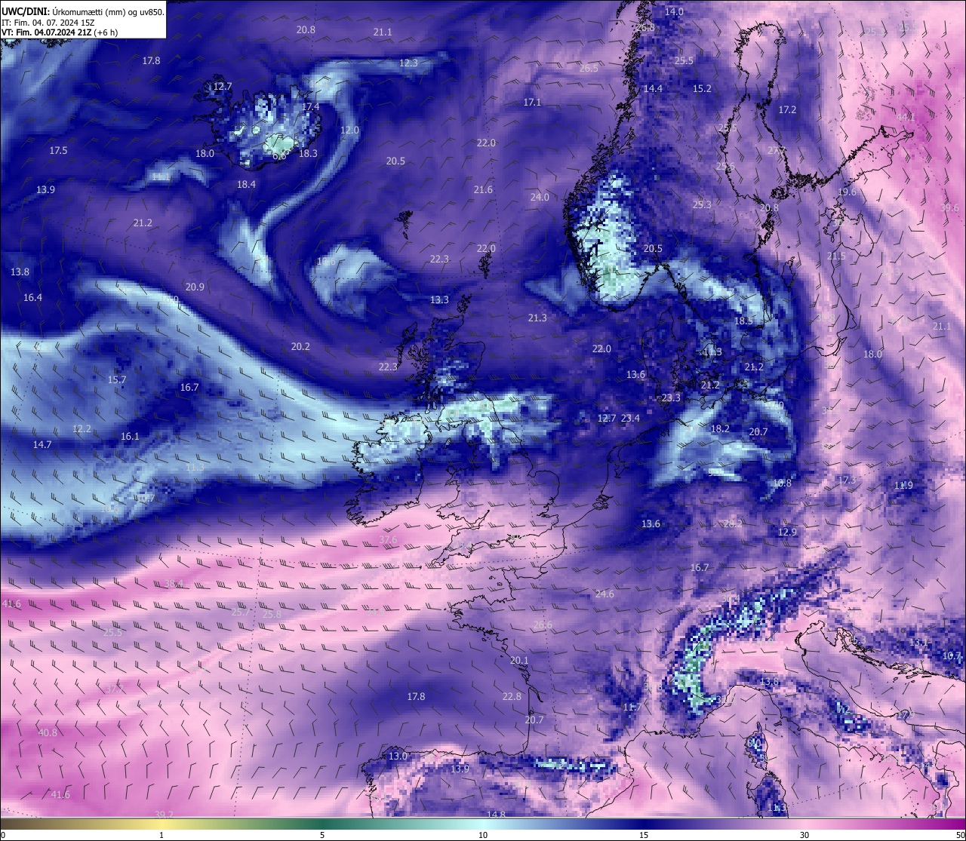Click the 19.6 value on the map

[847, 193]
